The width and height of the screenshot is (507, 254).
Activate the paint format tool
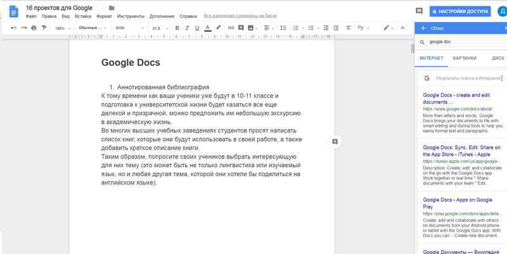point(44,28)
